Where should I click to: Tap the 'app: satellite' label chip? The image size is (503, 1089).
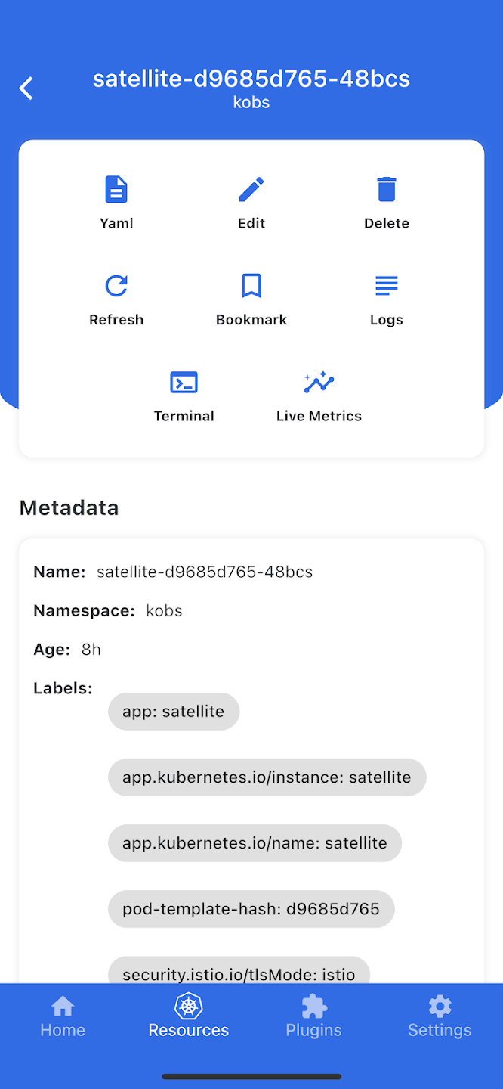coord(174,712)
